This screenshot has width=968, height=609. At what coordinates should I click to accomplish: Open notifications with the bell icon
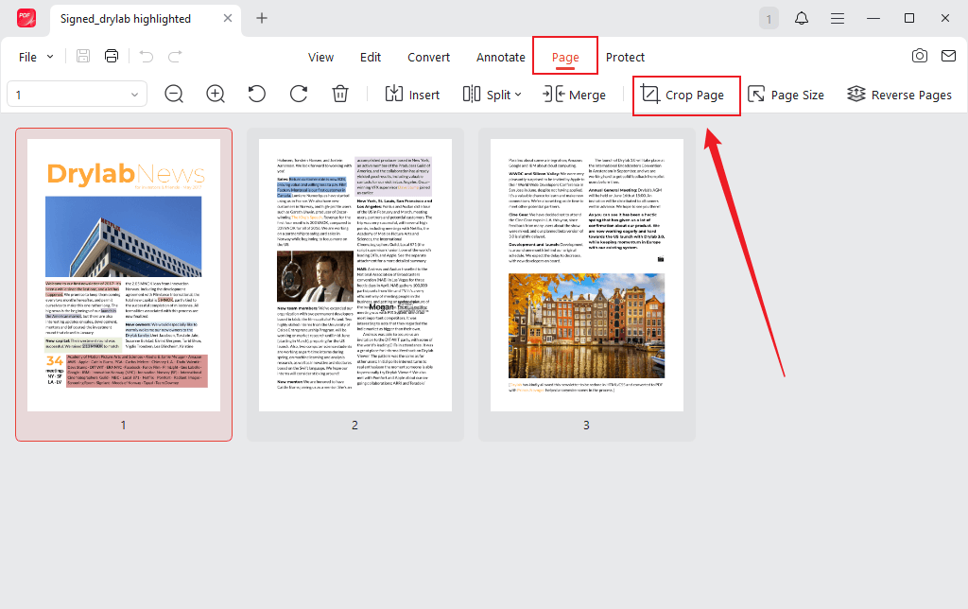pos(801,18)
